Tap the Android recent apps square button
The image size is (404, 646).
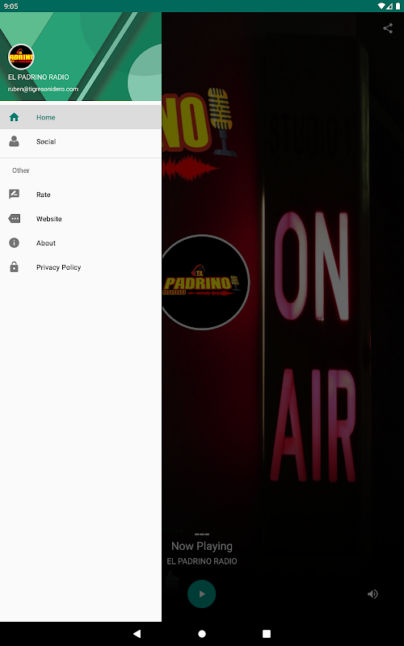(x=267, y=634)
